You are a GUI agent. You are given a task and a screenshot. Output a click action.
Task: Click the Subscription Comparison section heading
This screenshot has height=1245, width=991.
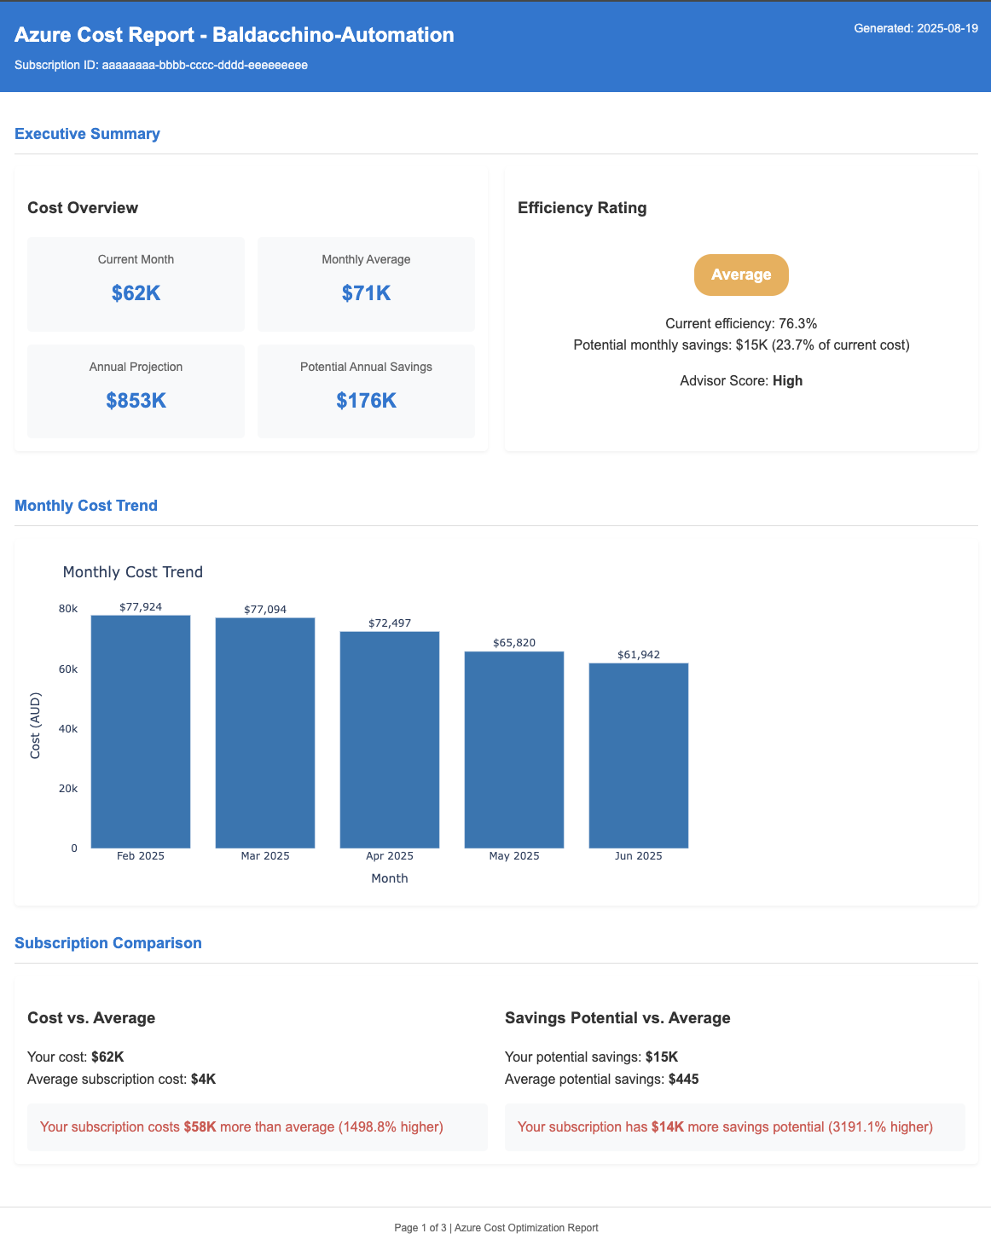pos(108,943)
